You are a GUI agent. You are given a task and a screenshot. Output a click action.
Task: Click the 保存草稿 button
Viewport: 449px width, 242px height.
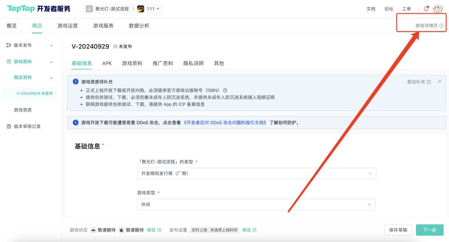(398, 230)
